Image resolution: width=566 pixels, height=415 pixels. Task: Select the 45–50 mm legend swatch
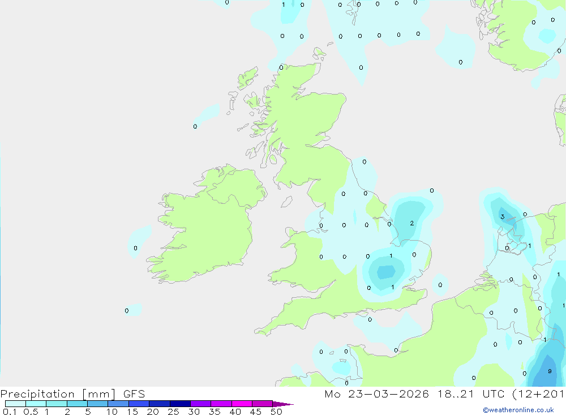[x=262, y=404]
